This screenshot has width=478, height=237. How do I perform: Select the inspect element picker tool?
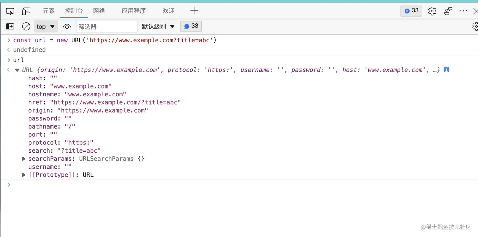(10, 11)
